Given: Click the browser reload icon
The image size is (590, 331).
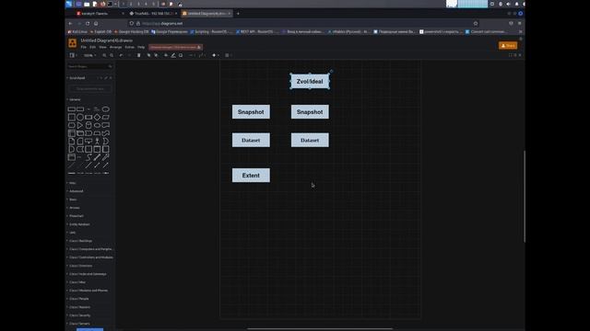Looking at the screenshot, I should (88, 23).
